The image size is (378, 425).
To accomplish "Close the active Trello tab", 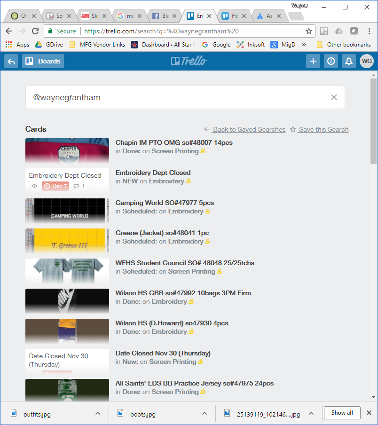I will tap(209, 16).
